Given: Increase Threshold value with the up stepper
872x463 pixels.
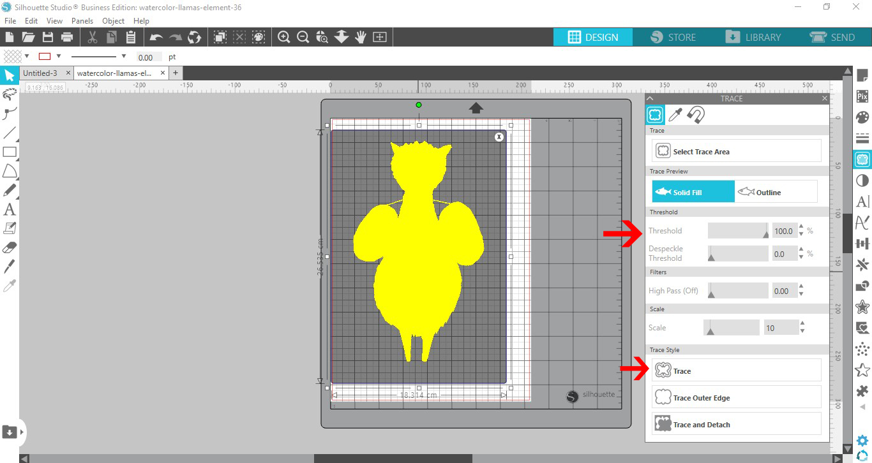Looking at the screenshot, I should 802,227.
